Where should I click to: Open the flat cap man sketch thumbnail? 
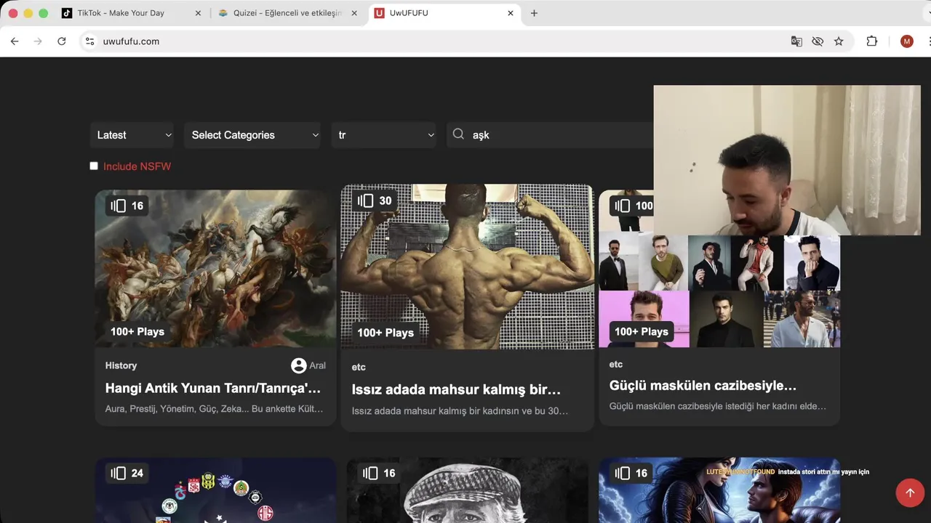[467, 490]
